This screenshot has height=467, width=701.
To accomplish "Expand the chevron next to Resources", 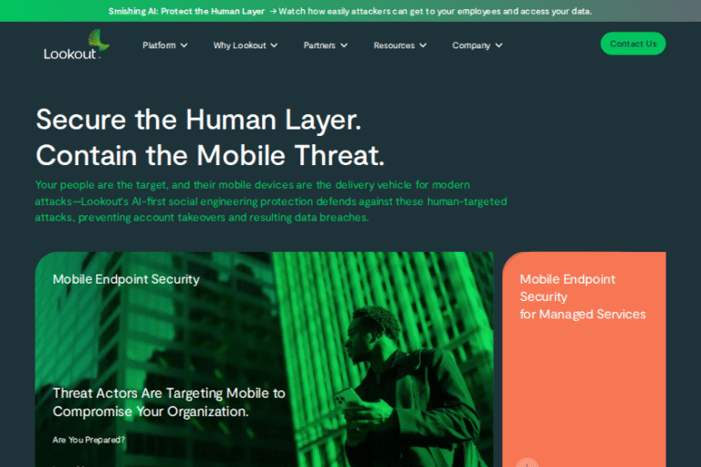I will point(423,45).
